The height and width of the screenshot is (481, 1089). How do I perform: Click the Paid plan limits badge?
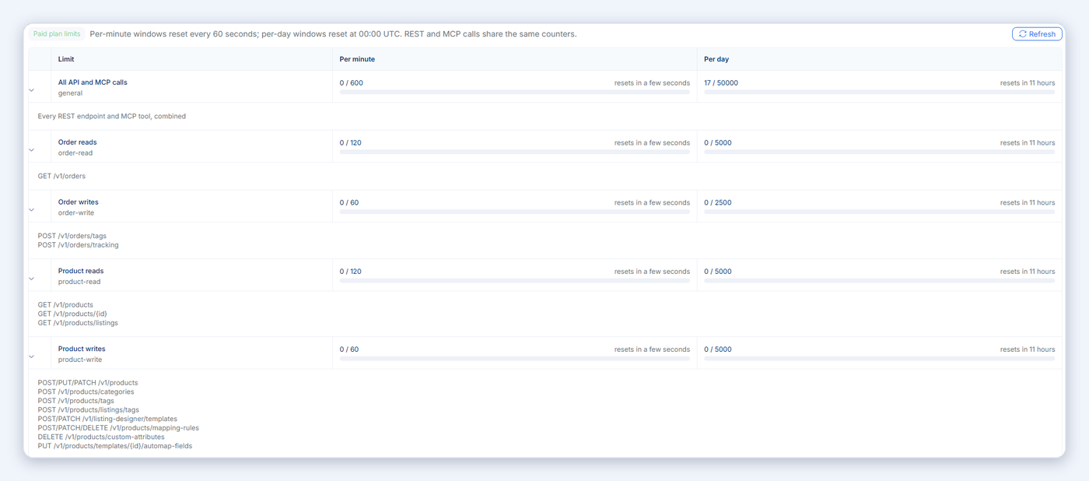57,34
